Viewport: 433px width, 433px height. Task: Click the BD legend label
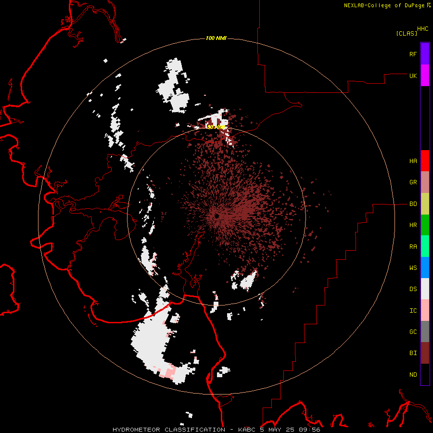coord(413,204)
